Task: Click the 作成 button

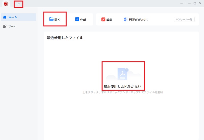Action: click(x=81, y=20)
